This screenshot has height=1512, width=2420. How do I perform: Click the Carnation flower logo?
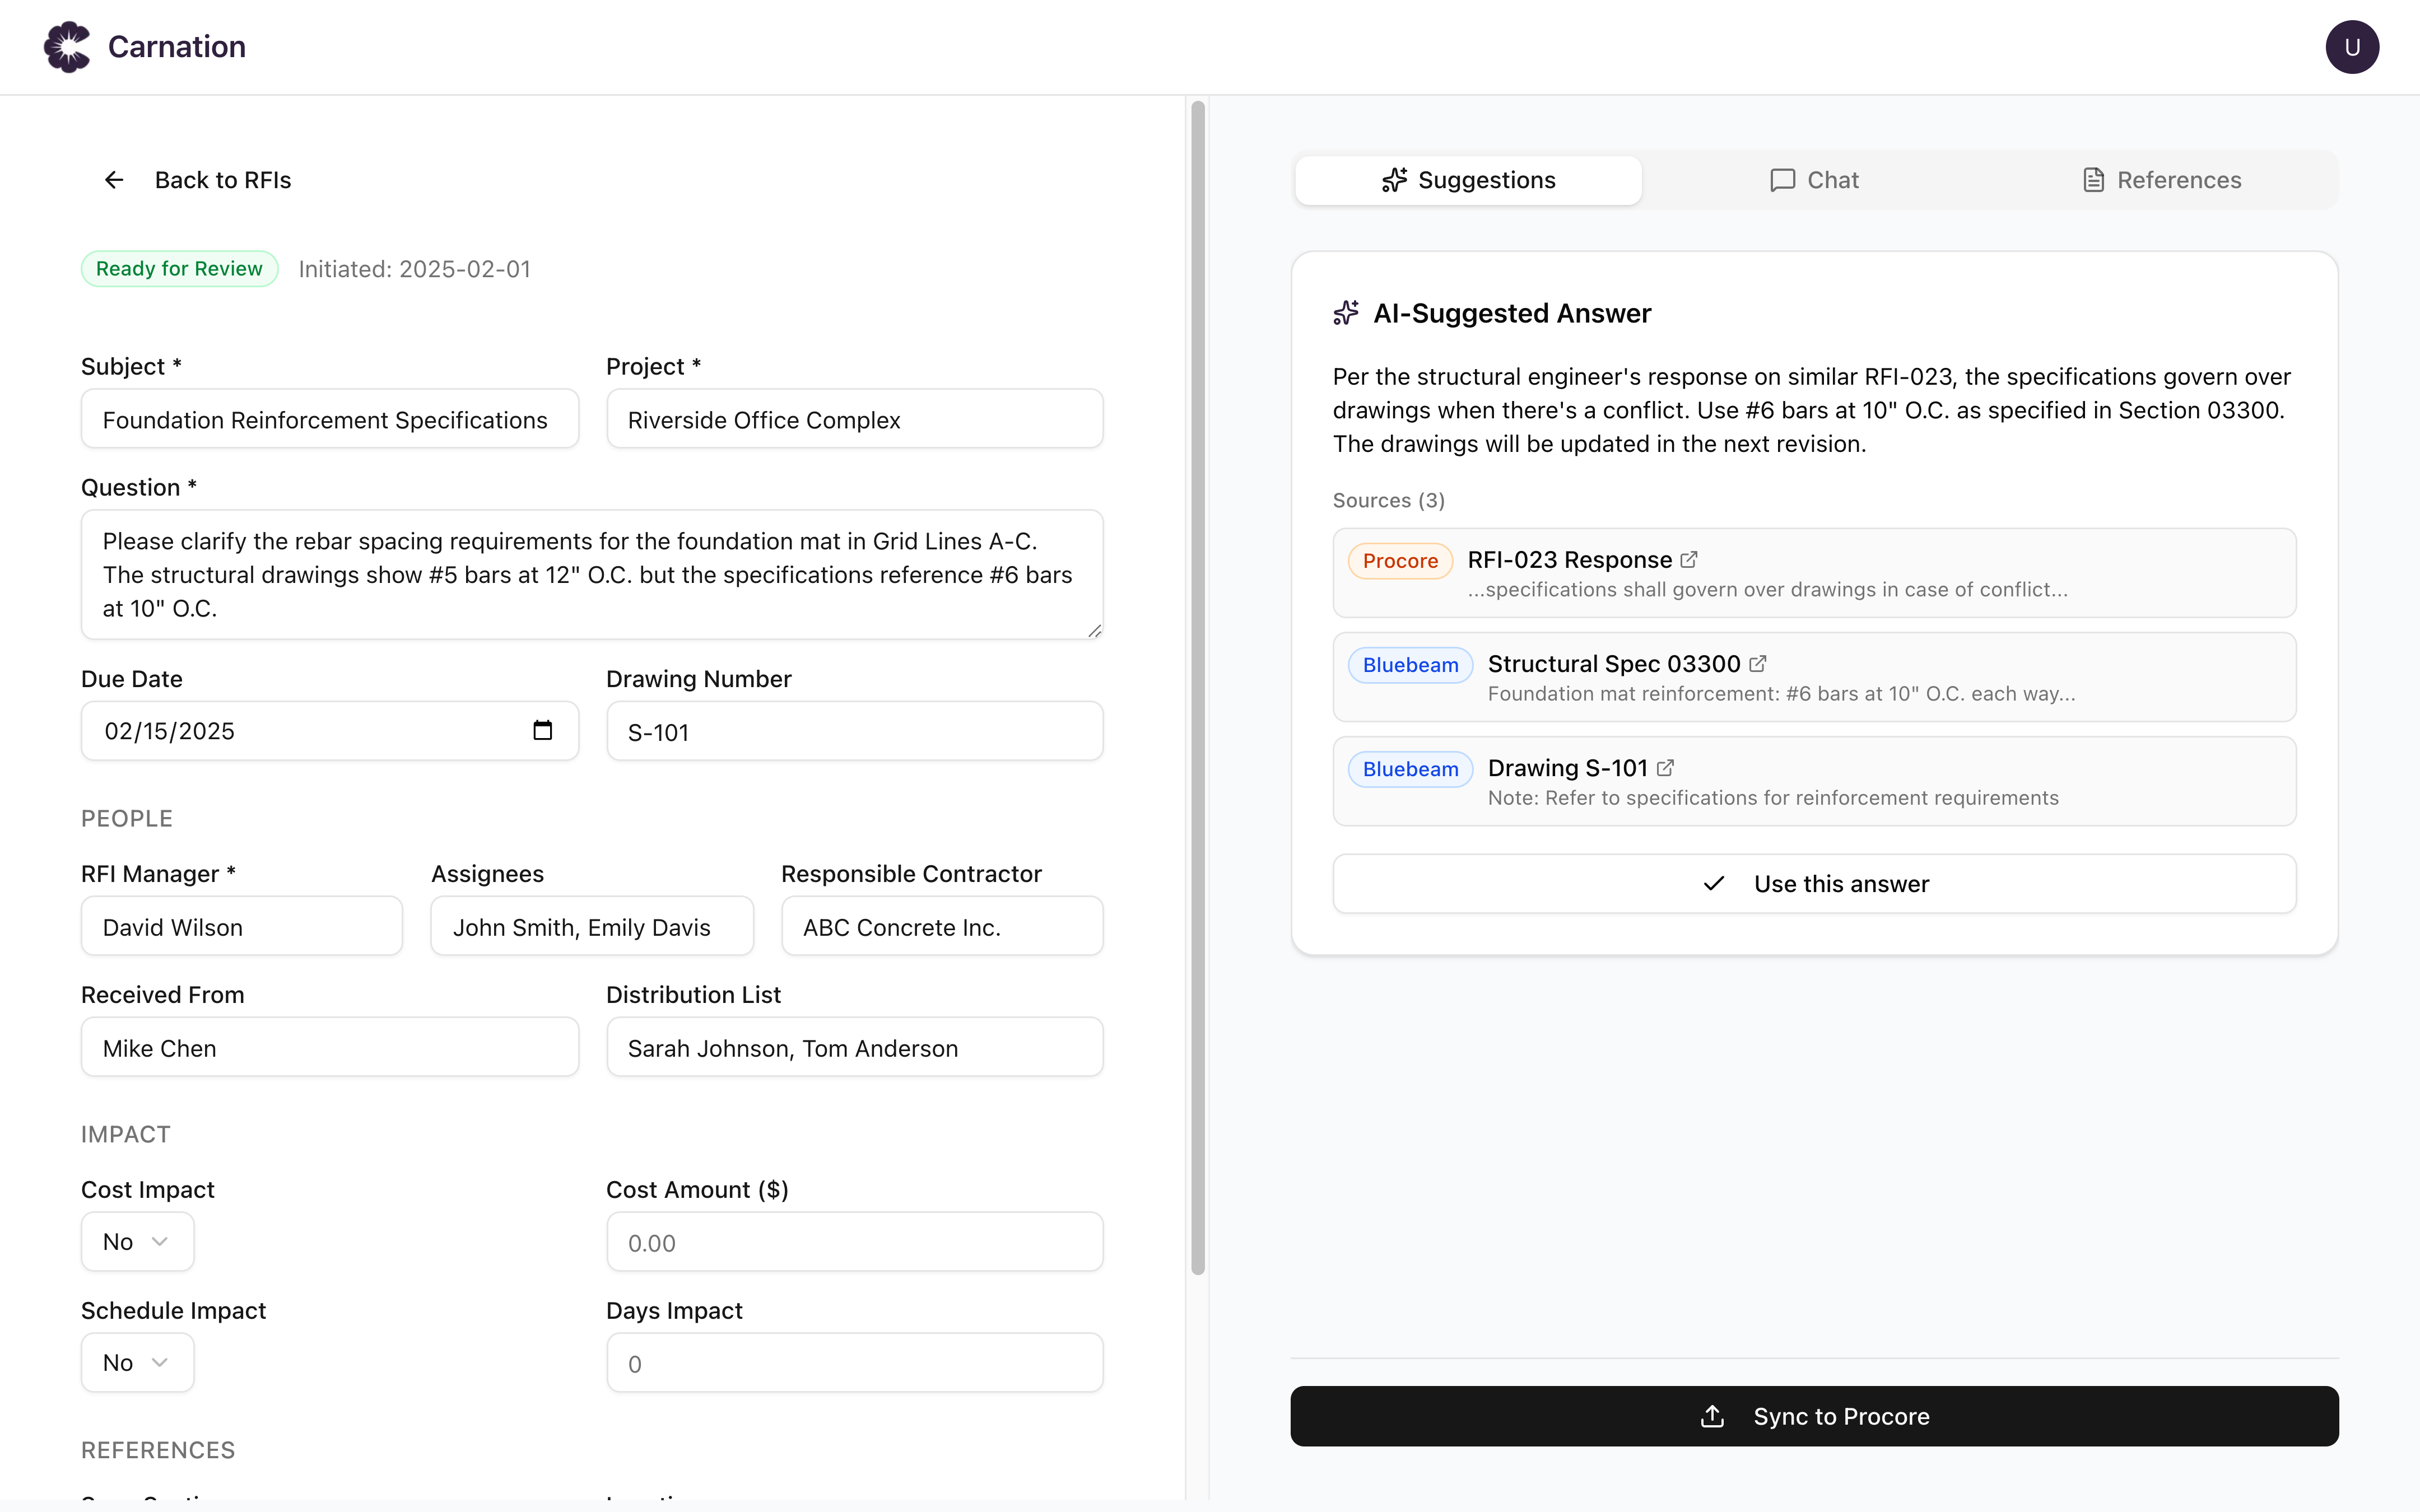pyautogui.click(x=68, y=46)
